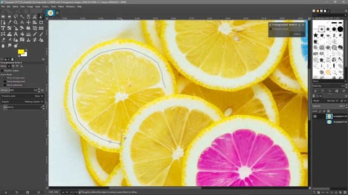Click the delete layer icon

345,193
